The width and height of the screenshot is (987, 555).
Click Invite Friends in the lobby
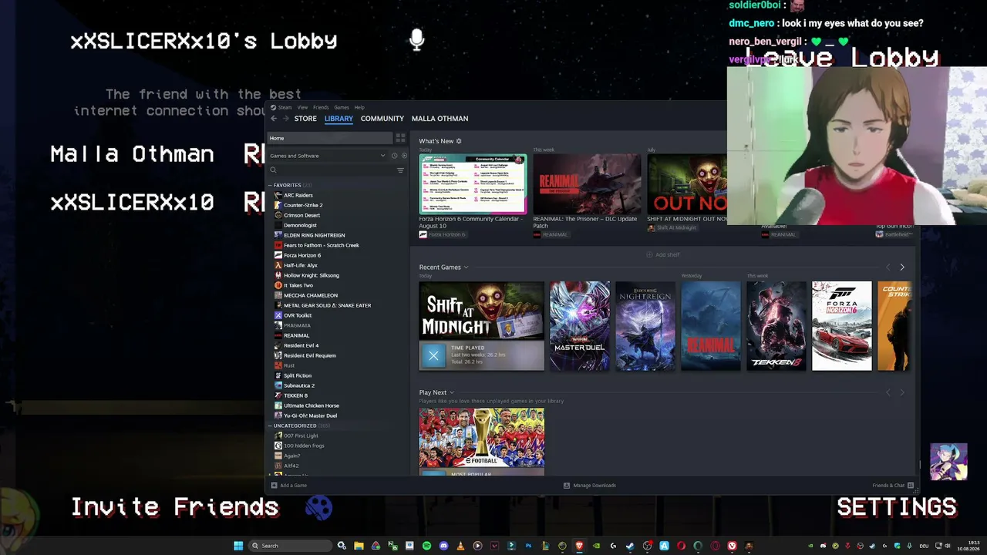(174, 507)
